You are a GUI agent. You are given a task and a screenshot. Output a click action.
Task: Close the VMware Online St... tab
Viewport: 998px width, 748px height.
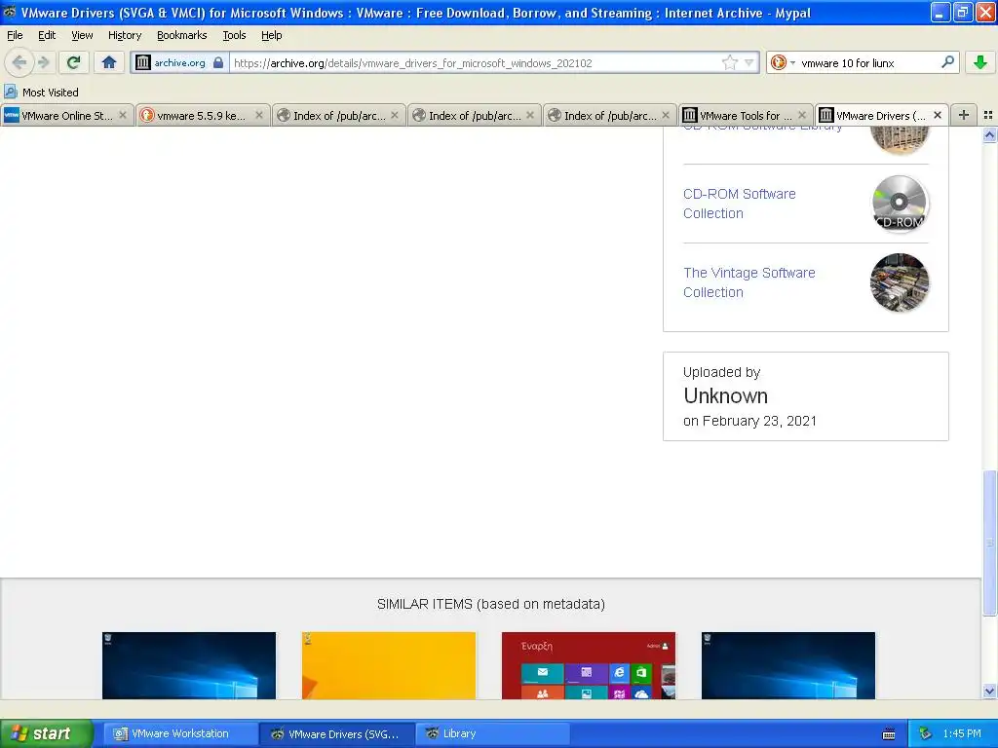(x=123, y=115)
